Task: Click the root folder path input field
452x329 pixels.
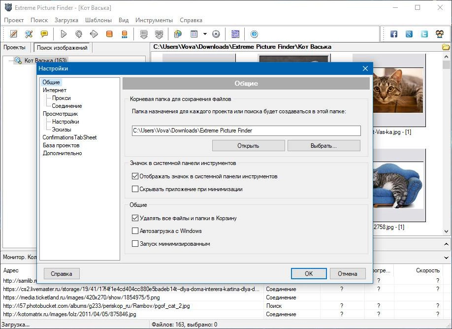Action: tap(246, 131)
